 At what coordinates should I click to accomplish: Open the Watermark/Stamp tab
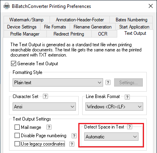[x=26, y=20]
